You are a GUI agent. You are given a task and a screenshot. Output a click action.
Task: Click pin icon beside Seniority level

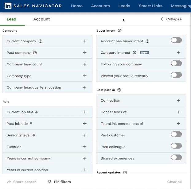(x=34, y=135)
